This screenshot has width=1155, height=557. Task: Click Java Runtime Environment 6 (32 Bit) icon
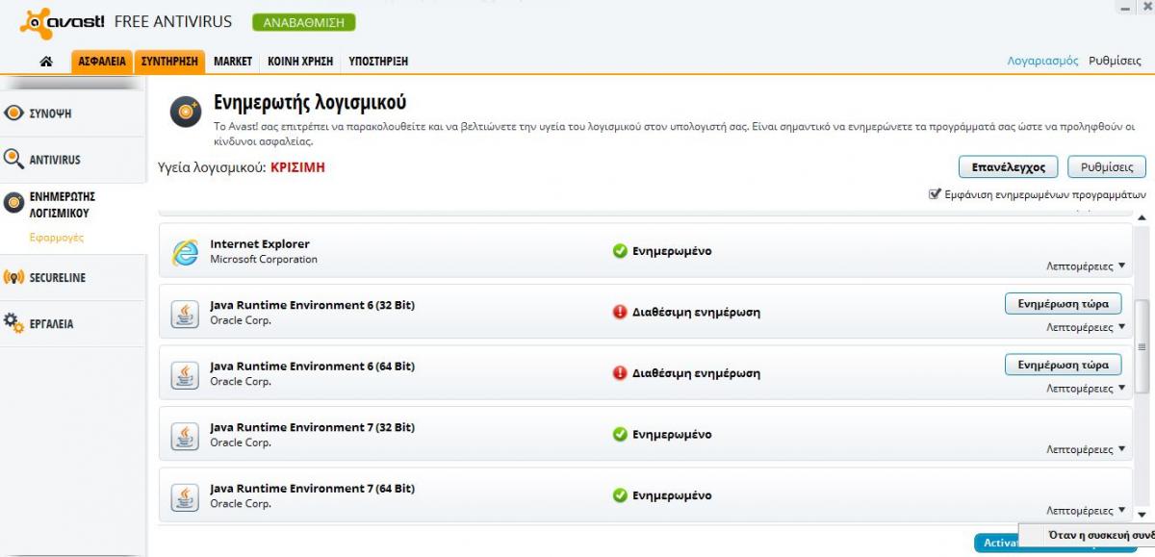(x=185, y=314)
